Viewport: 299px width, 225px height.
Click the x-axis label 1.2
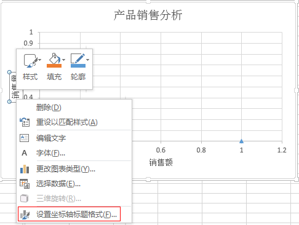tap(282, 150)
